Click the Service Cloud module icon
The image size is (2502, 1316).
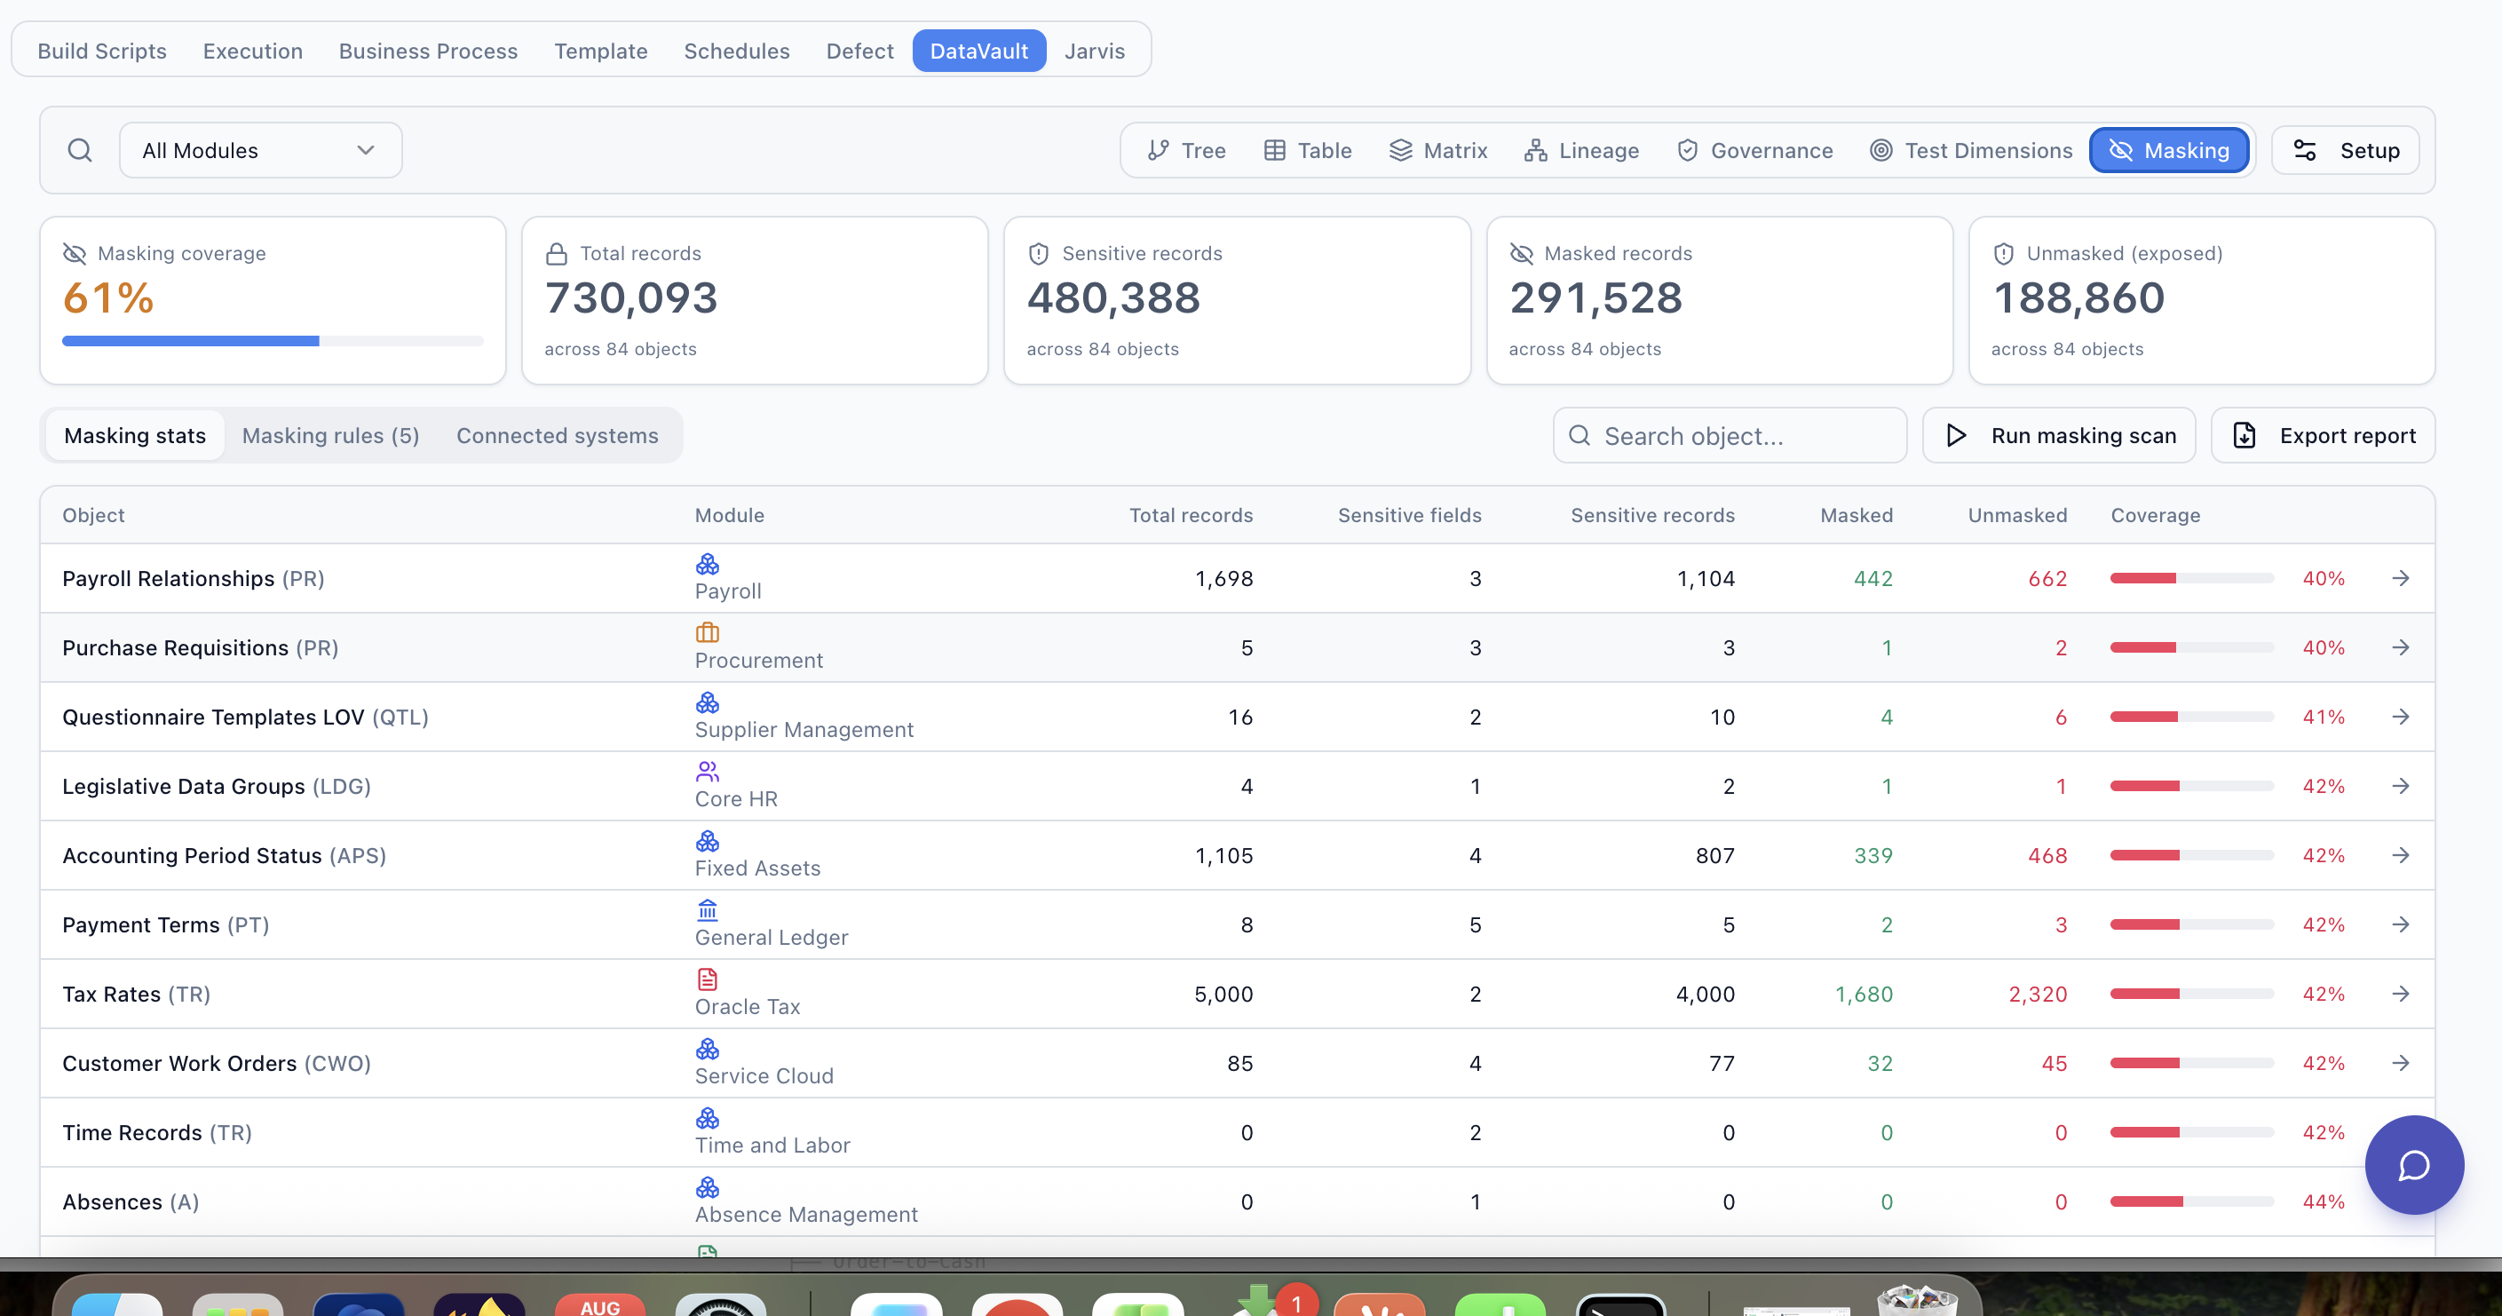tap(707, 1048)
